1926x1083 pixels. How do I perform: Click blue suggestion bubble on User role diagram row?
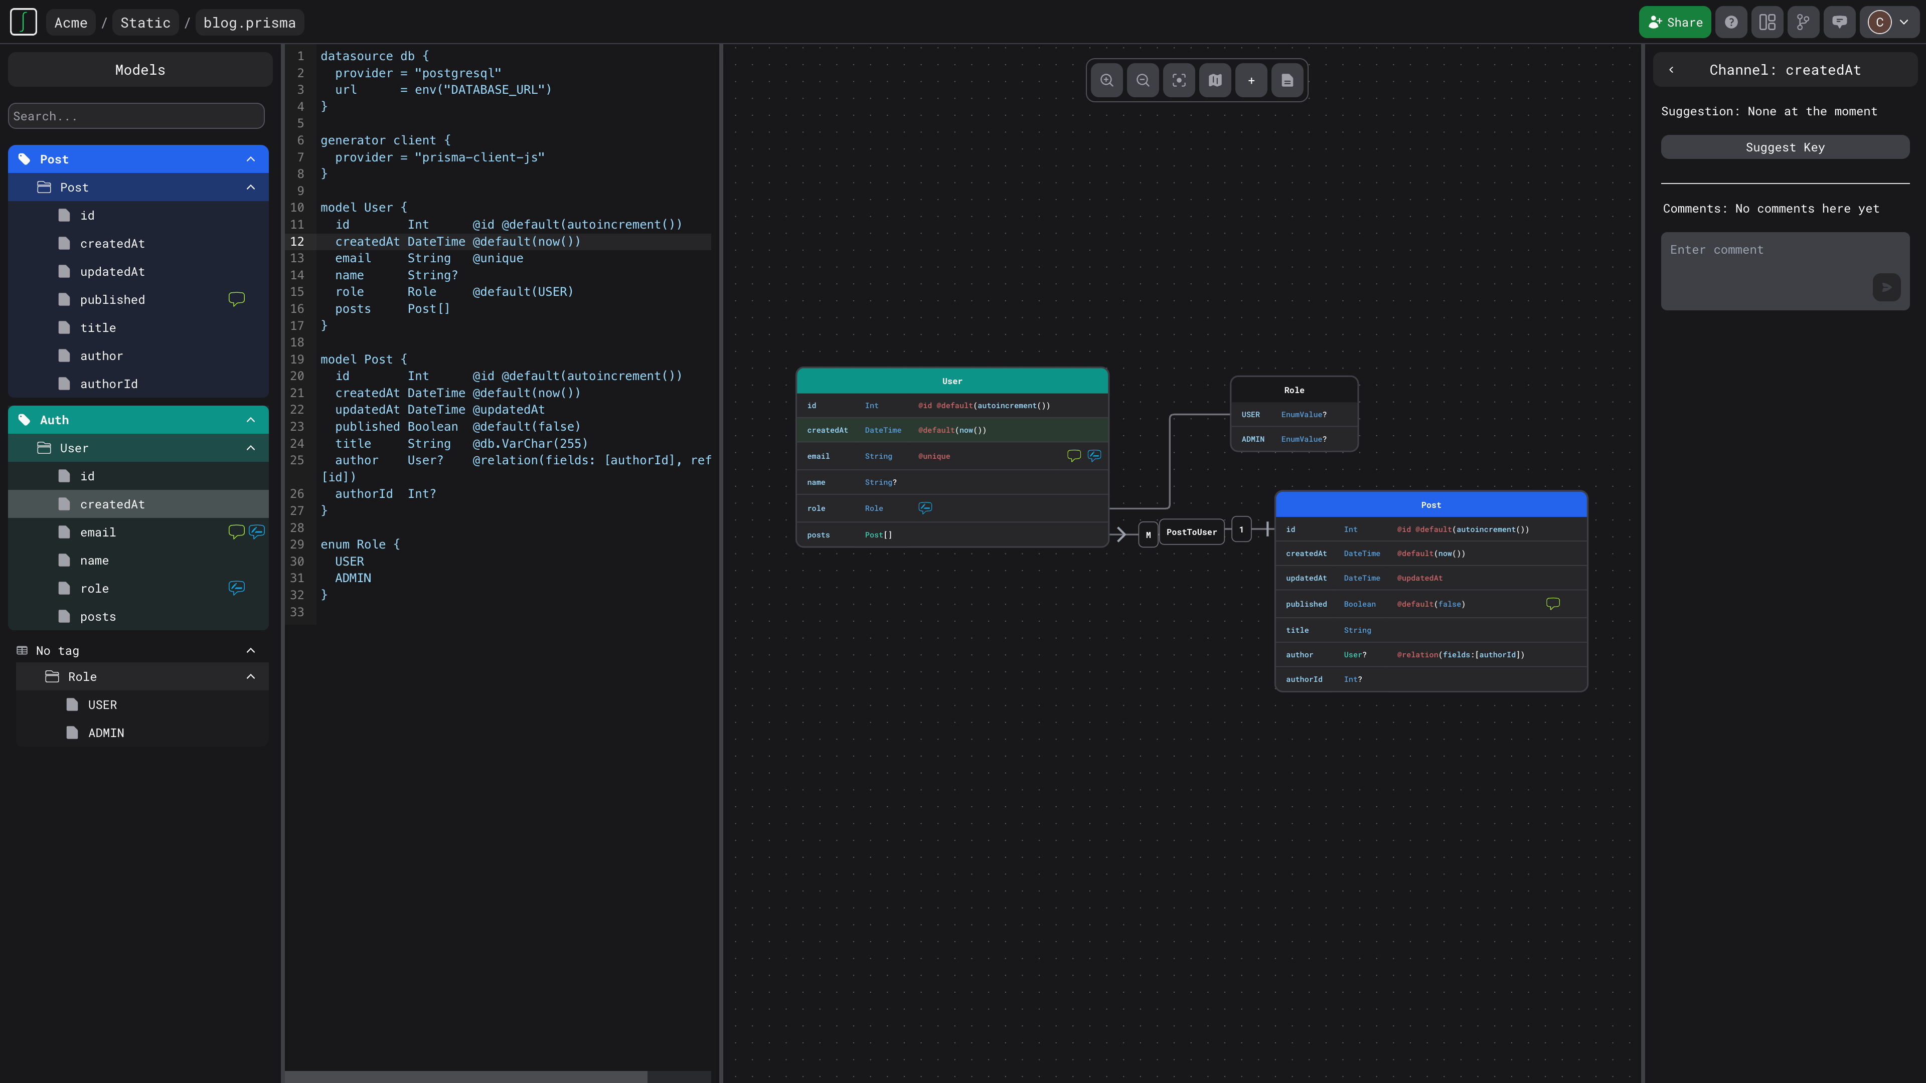[x=925, y=507]
